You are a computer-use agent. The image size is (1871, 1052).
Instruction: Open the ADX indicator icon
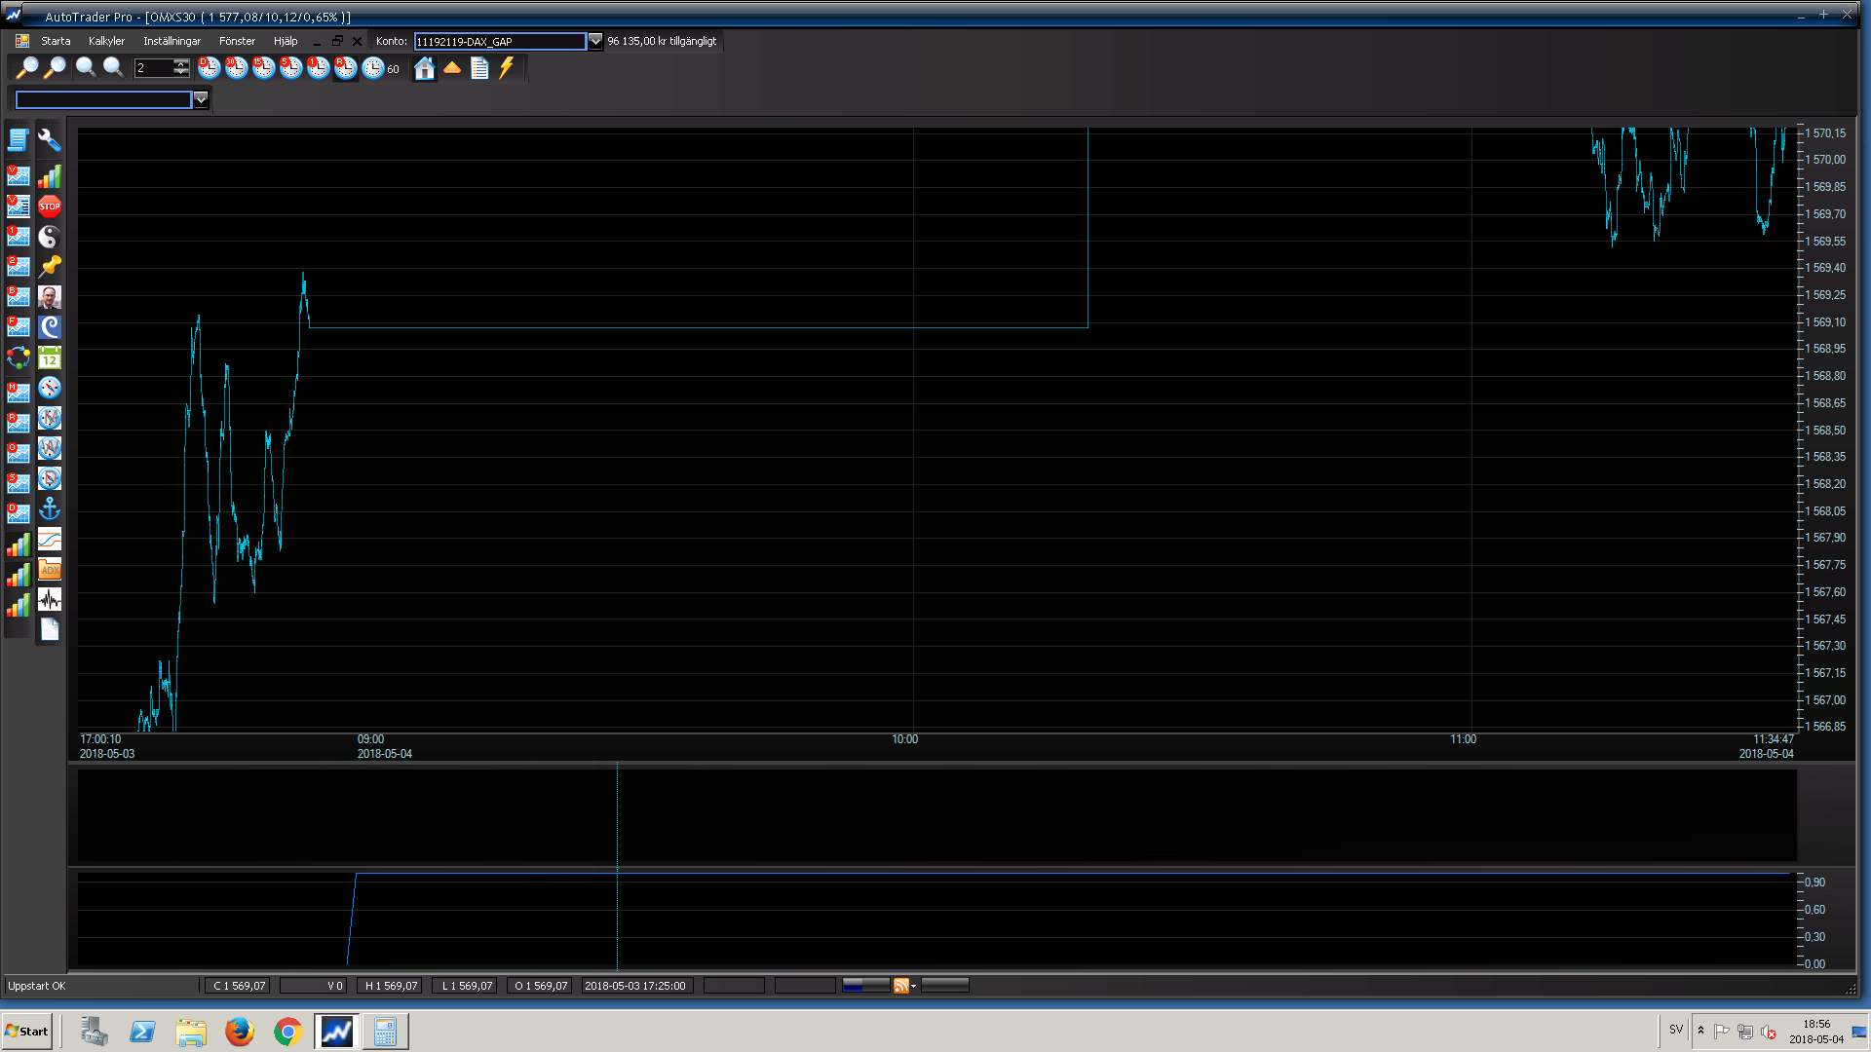[x=50, y=570]
